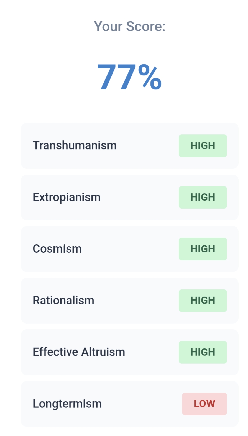The width and height of the screenshot is (248, 436).
Task: Click the HIGH badge for Cosmism
Action: (x=203, y=249)
